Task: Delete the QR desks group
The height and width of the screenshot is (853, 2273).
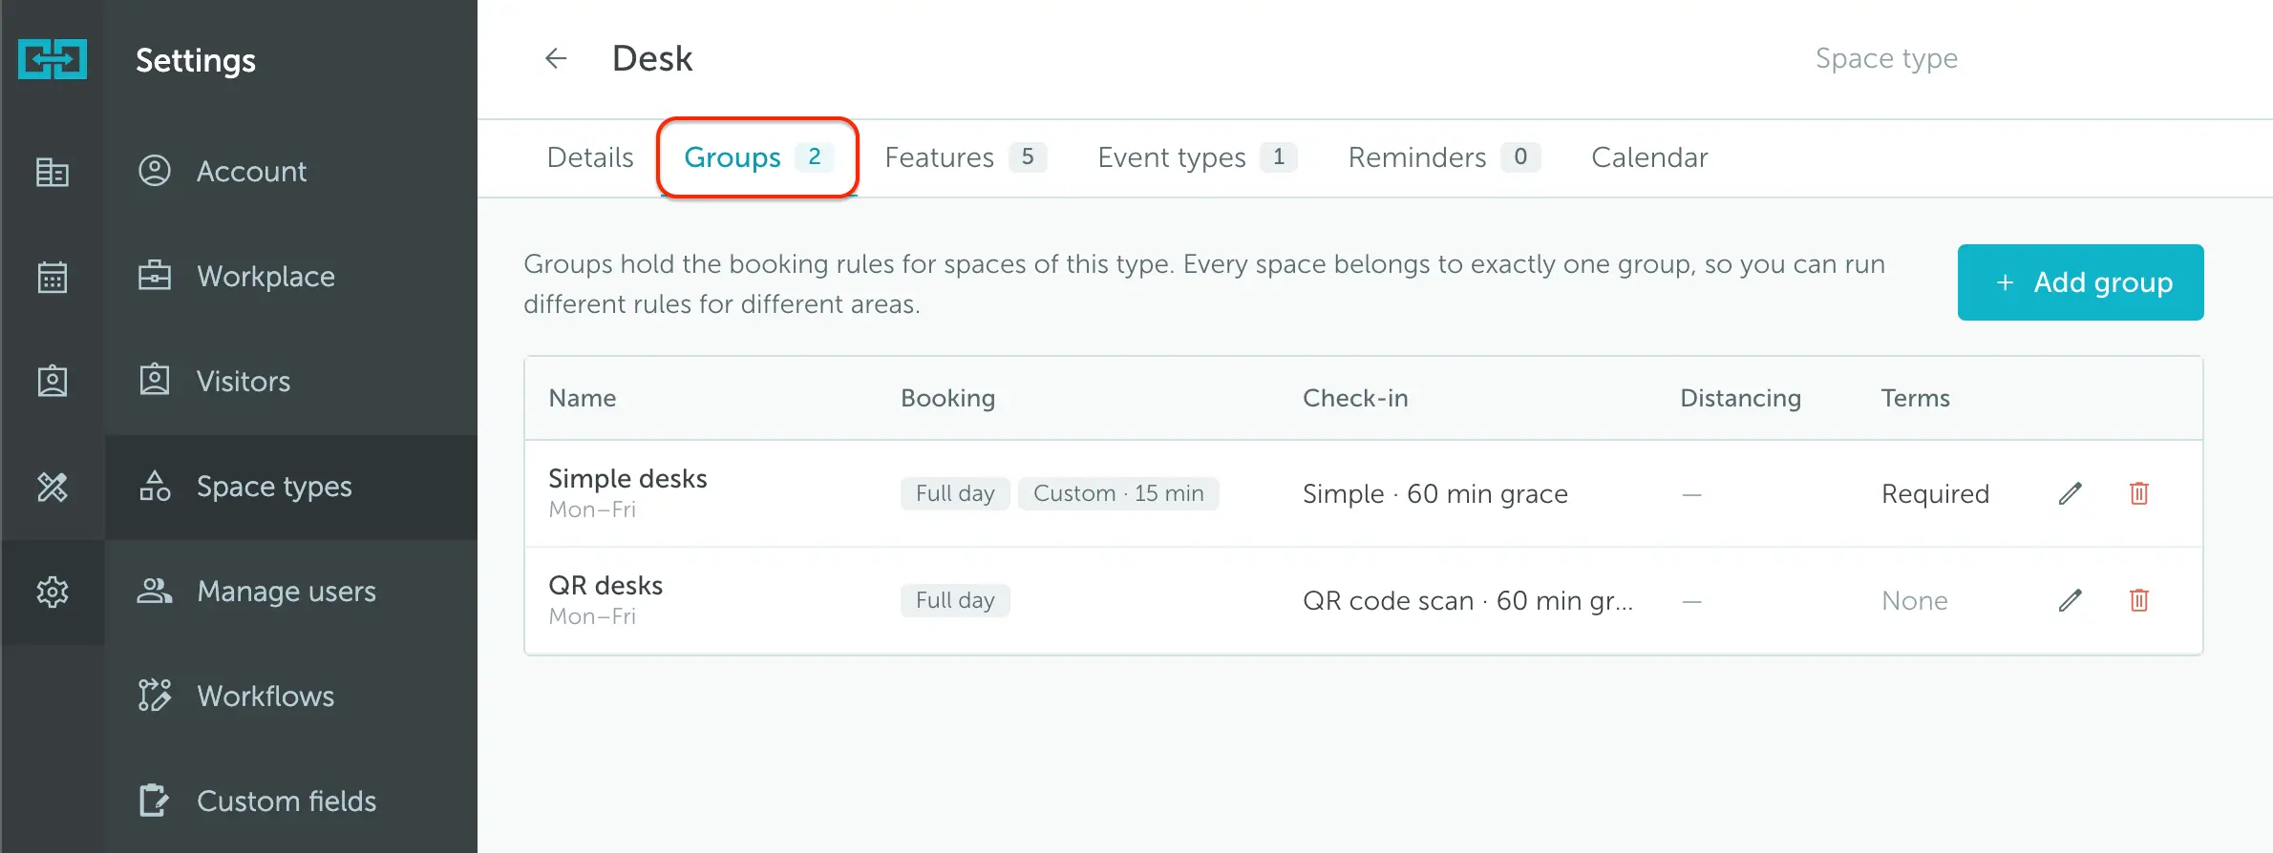Action: tap(2139, 600)
